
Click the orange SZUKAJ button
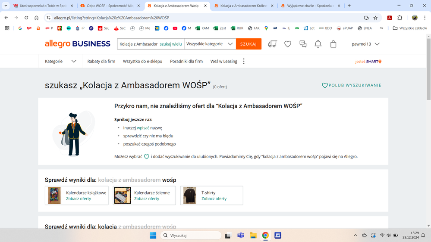pyautogui.click(x=249, y=44)
